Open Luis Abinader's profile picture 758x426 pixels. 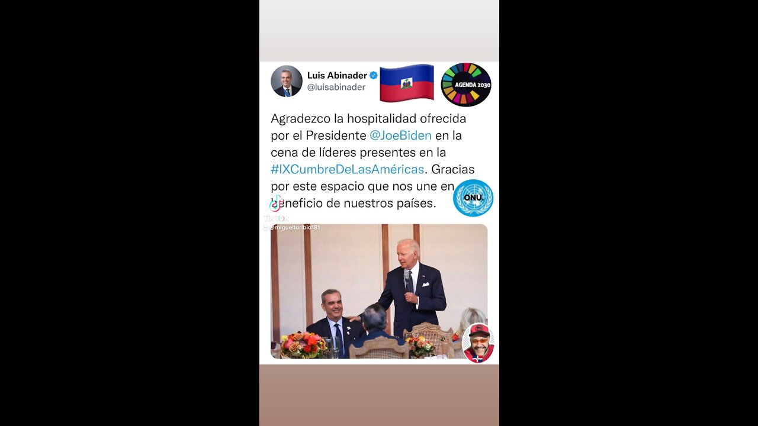(x=287, y=81)
